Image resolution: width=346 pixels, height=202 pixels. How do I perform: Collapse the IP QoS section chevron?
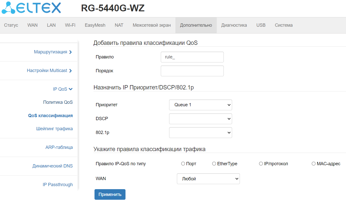71,89
